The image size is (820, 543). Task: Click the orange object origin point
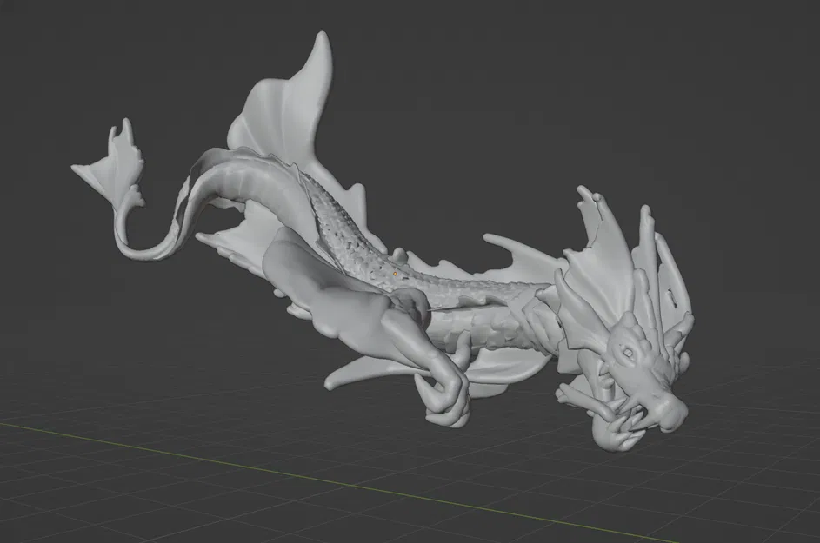click(x=396, y=272)
